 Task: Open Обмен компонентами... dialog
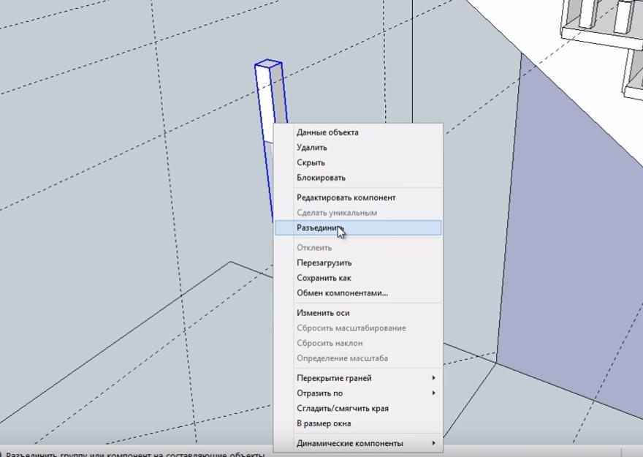[342, 293]
